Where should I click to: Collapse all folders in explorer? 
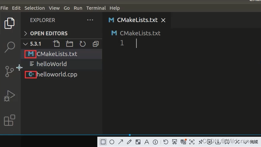96,44
